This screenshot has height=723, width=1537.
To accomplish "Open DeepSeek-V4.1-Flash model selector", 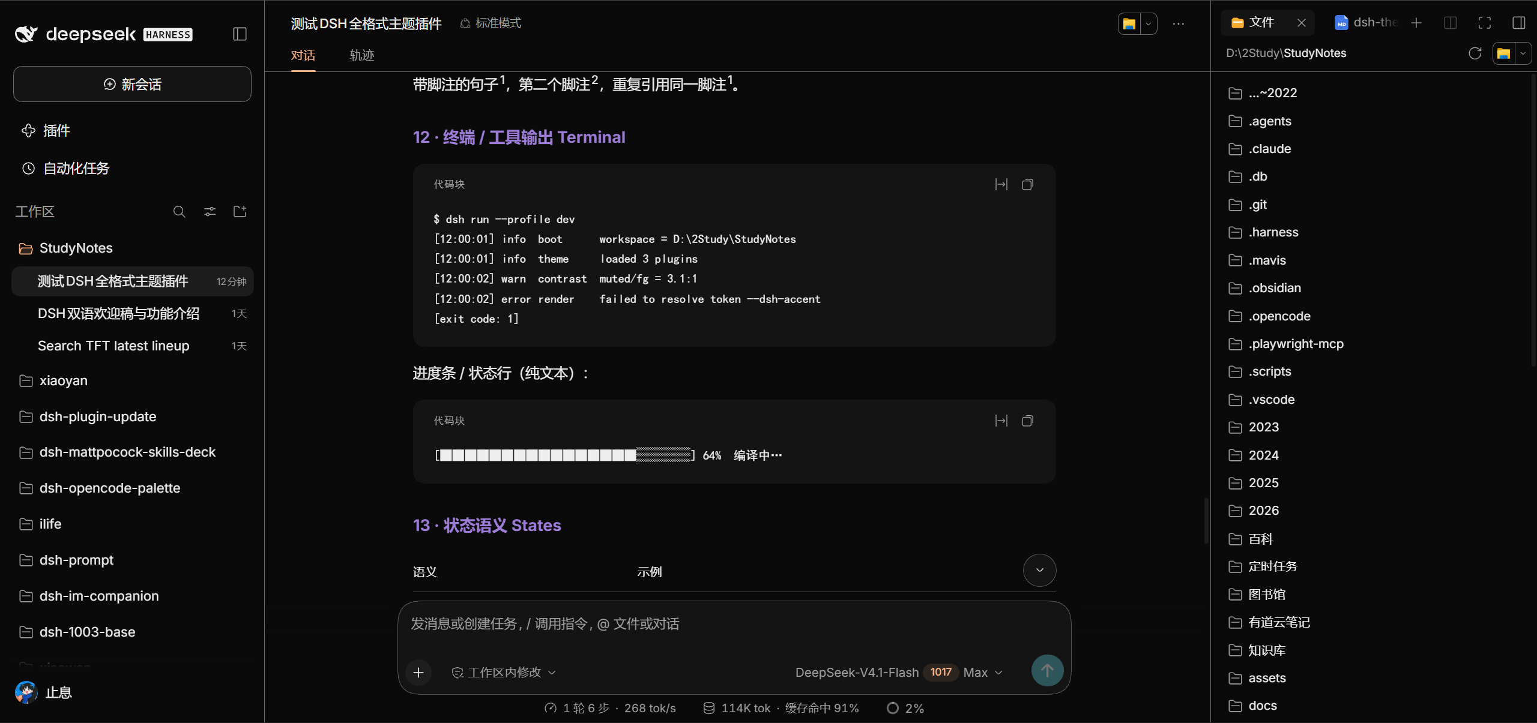I will pyautogui.click(x=857, y=673).
